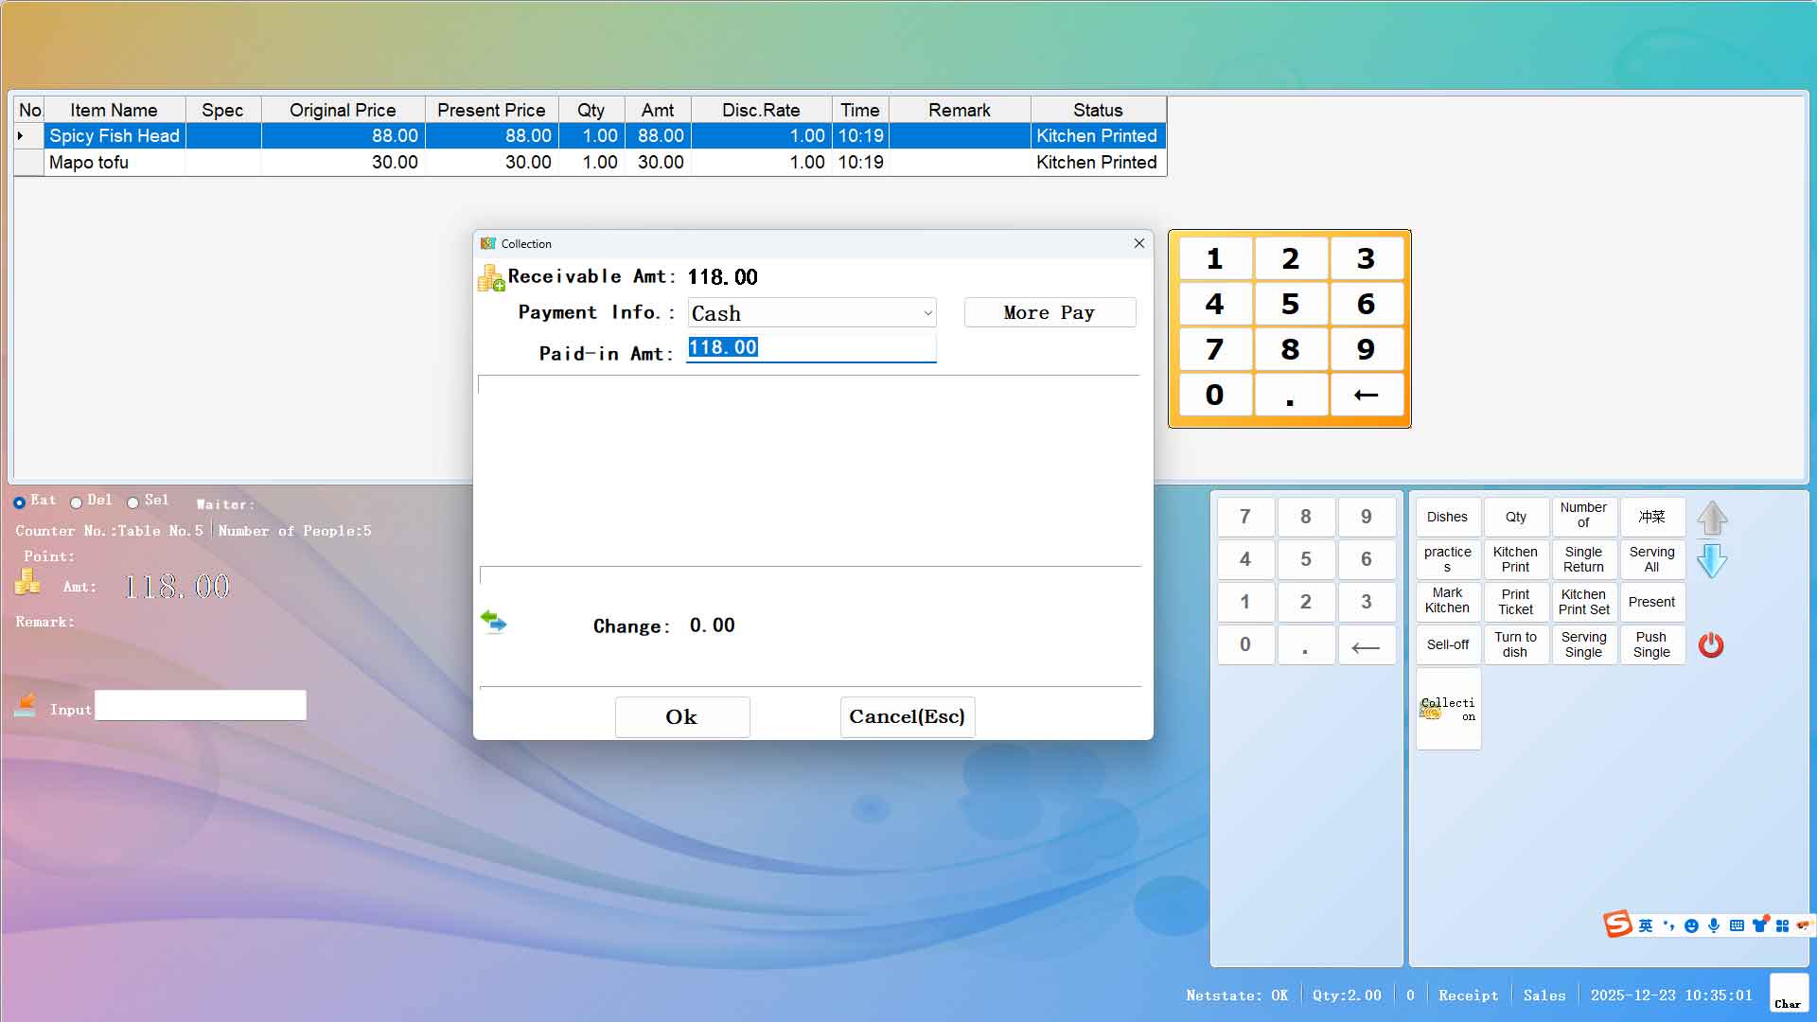Image resolution: width=1817 pixels, height=1022 pixels.
Task: Click the Status column header
Action: coord(1098,110)
